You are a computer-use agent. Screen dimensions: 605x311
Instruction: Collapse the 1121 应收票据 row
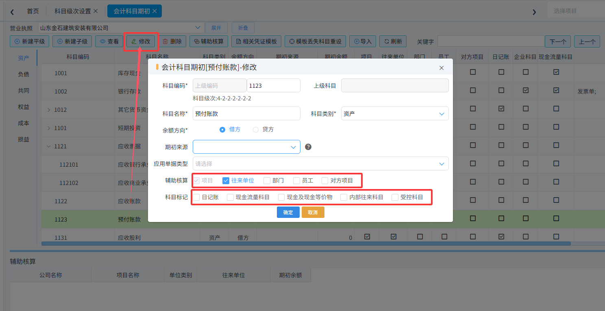(49, 146)
